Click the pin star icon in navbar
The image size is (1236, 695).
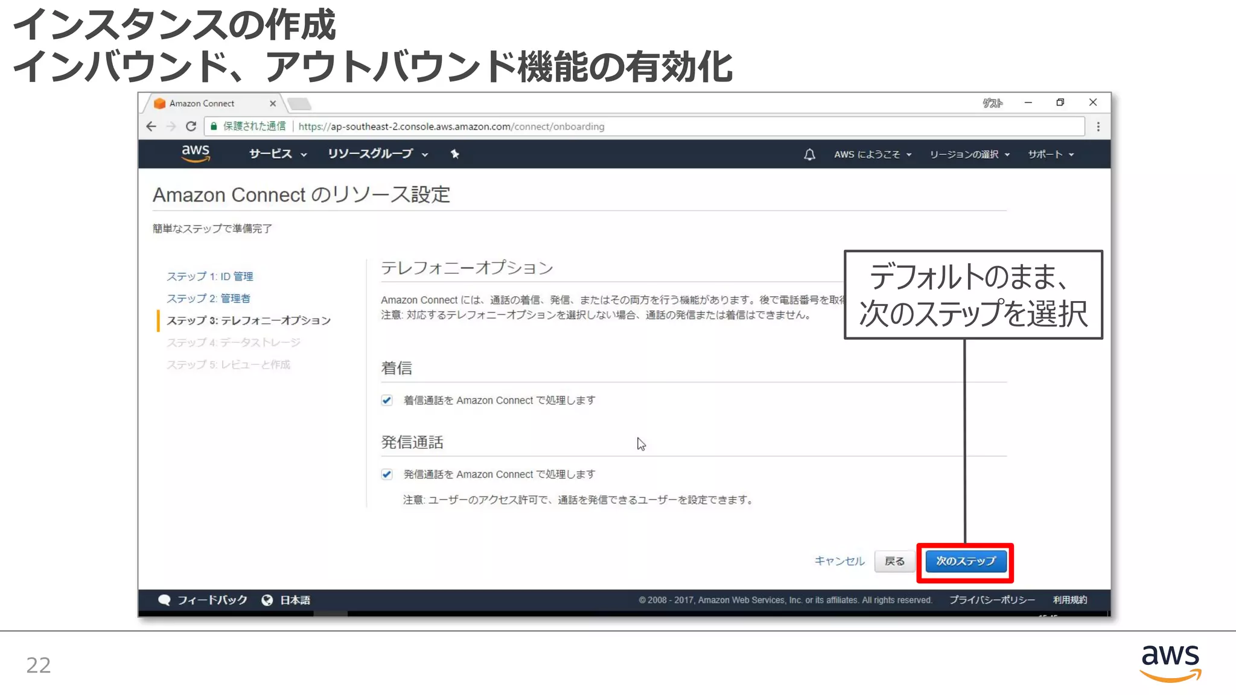(x=455, y=154)
